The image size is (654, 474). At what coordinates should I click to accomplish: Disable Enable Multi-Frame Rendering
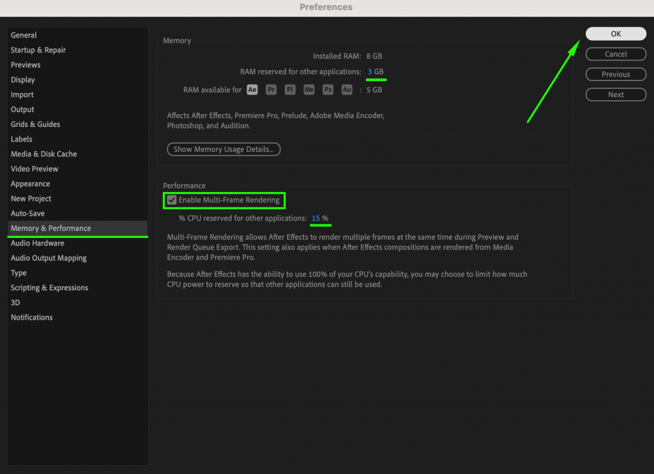tap(172, 200)
